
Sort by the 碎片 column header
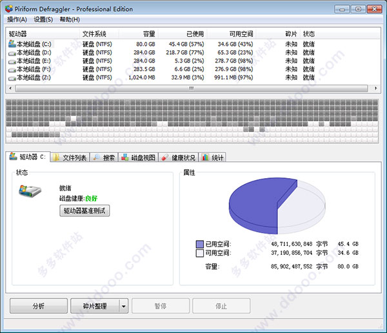click(x=278, y=34)
